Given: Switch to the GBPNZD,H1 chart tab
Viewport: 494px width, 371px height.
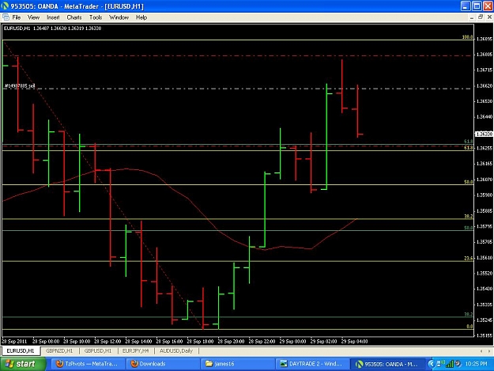Looking at the screenshot, I should click(x=59, y=350).
